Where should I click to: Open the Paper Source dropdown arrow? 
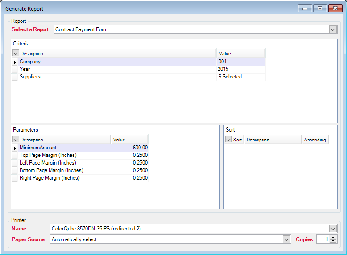(286, 239)
